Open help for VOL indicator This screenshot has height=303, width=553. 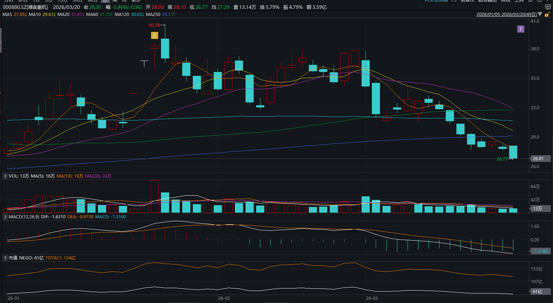[x=5, y=176]
